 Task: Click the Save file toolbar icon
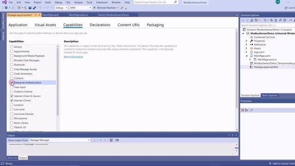(x=30, y=8)
